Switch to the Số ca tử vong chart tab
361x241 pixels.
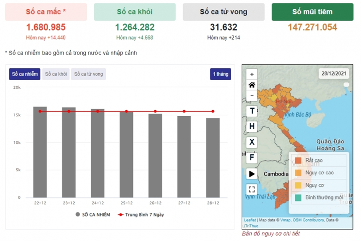point(89,74)
